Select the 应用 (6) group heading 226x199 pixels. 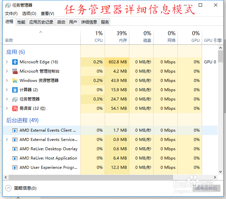point(16,52)
